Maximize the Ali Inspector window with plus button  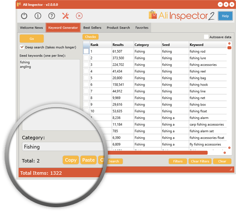[226, 5]
